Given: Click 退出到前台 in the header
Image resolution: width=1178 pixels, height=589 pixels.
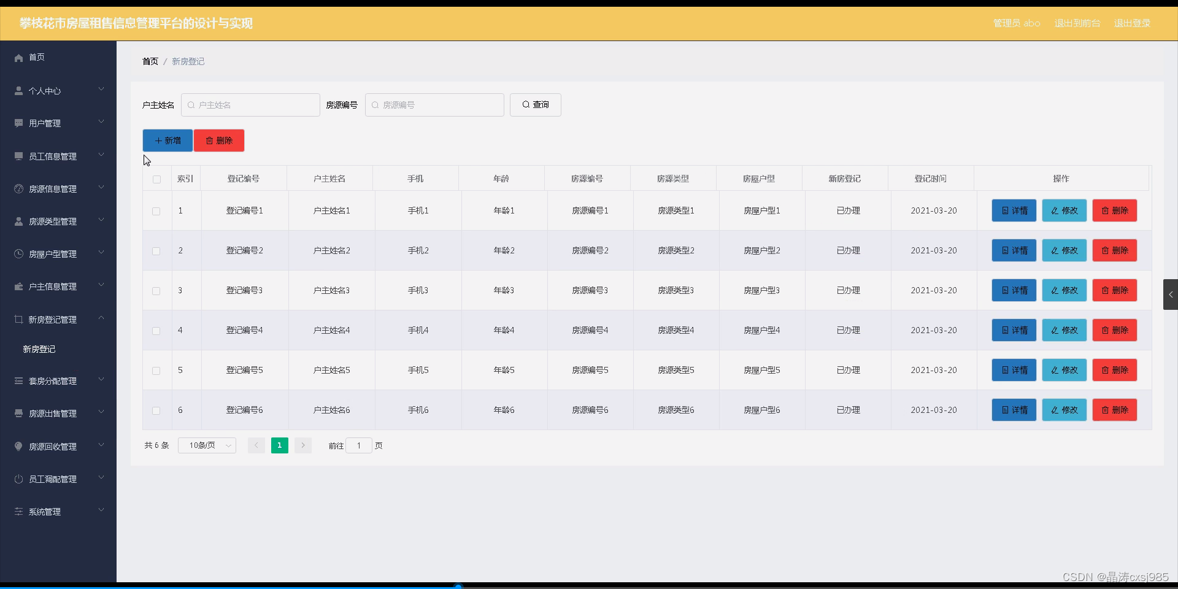Looking at the screenshot, I should click(x=1077, y=23).
